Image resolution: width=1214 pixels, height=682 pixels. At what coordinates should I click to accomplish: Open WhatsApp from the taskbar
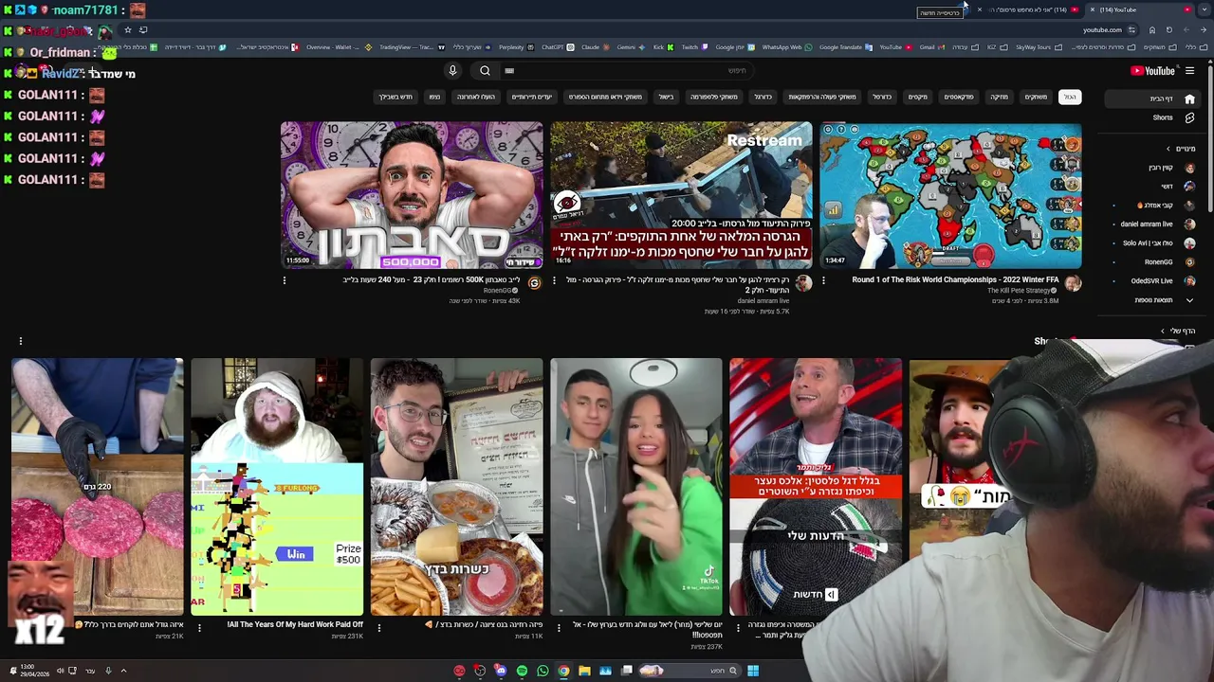[x=543, y=671]
